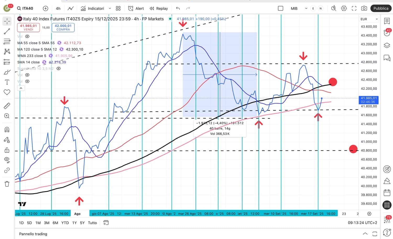The height and width of the screenshot is (239, 393).
Task: Open the watchlist panel in right sidebar
Action: click(x=387, y=21)
